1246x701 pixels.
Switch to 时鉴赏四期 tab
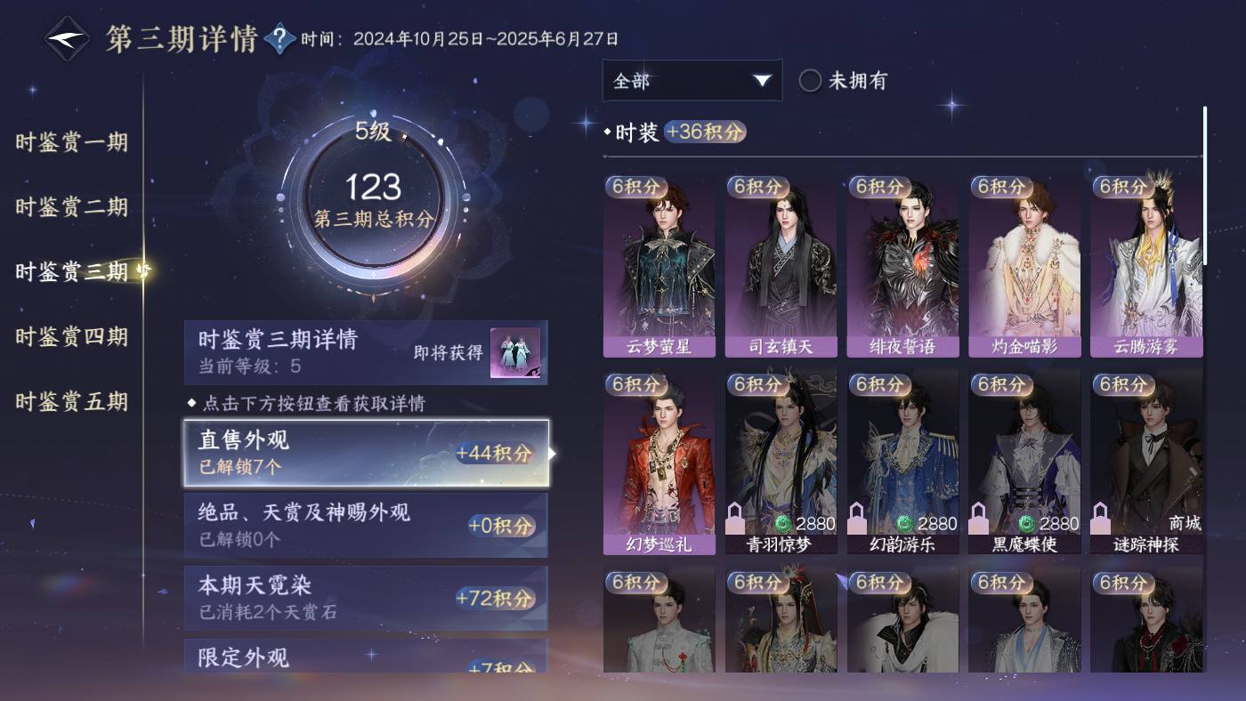pyautogui.click(x=71, y=337)
